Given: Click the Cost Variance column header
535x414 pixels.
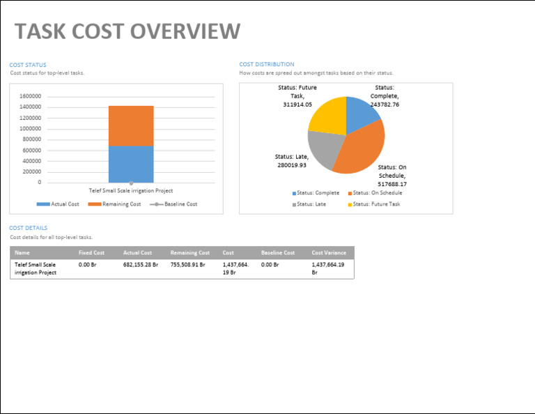Looking at the screenshot, I should pyautogui.click(x=329, y=252).
